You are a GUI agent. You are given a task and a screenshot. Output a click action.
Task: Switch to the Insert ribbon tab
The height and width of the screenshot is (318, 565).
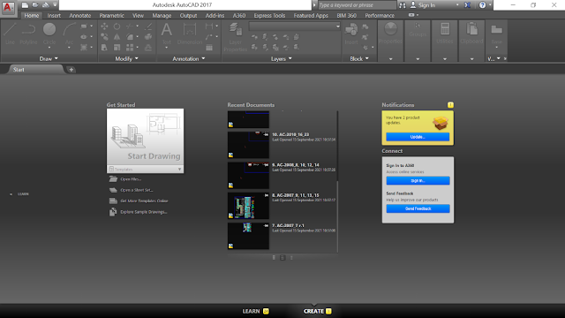click(54, 16)
